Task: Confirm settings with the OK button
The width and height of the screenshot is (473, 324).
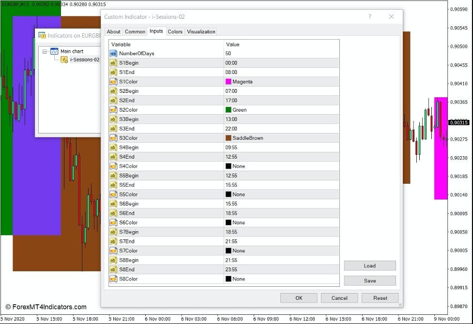Action: pos(299,298)
